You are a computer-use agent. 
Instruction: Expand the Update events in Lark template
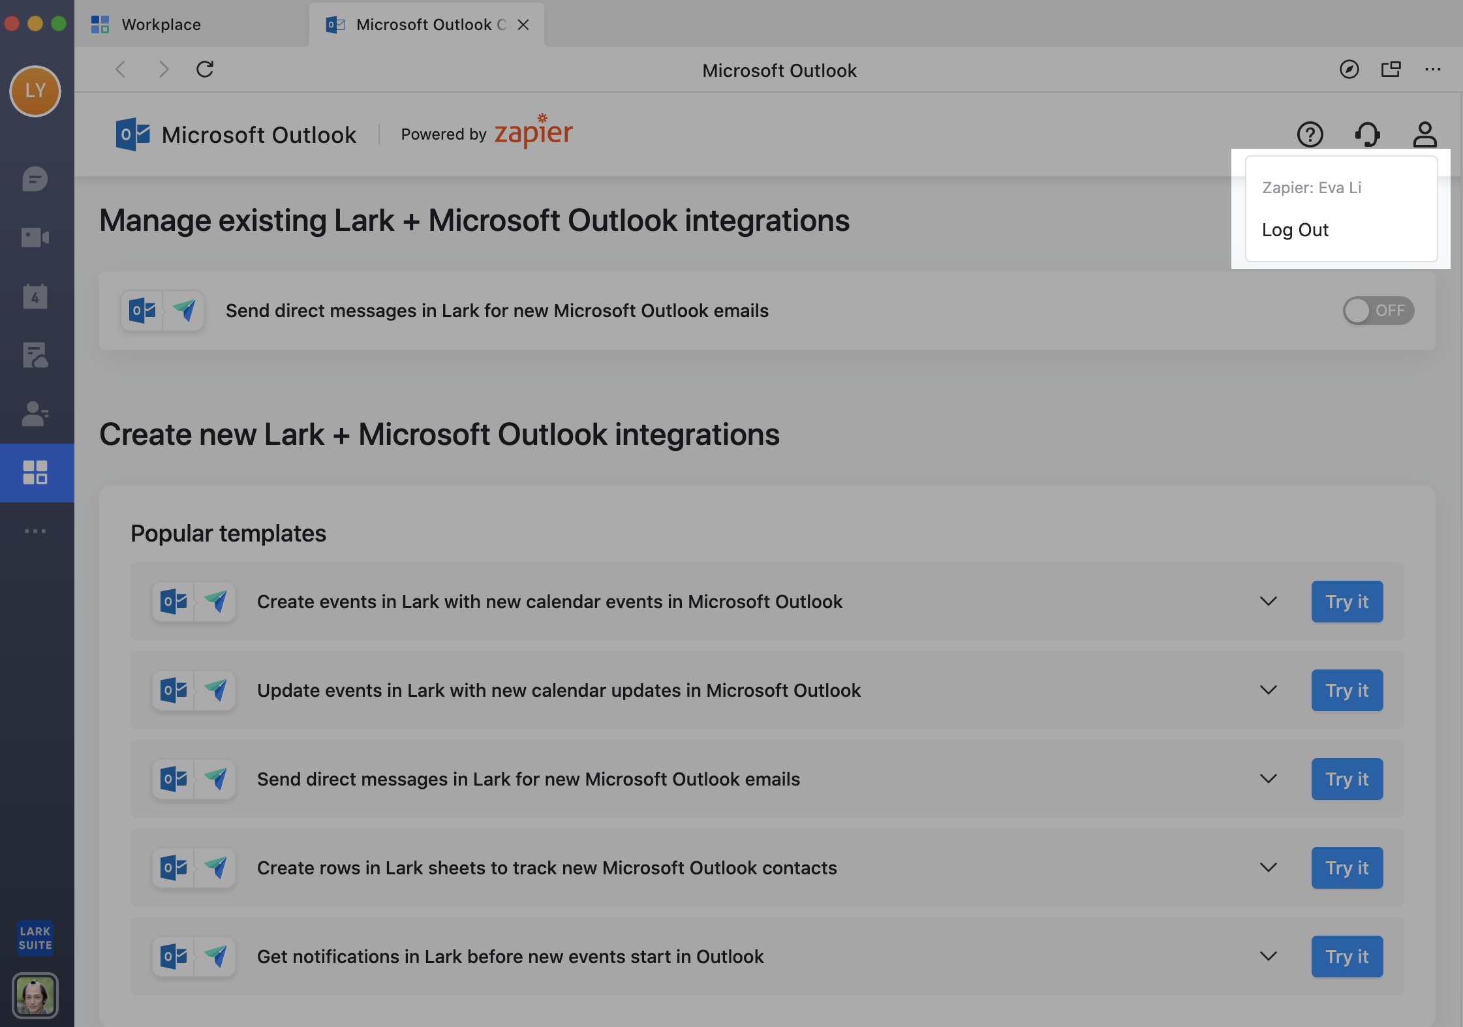point(1268,690)
